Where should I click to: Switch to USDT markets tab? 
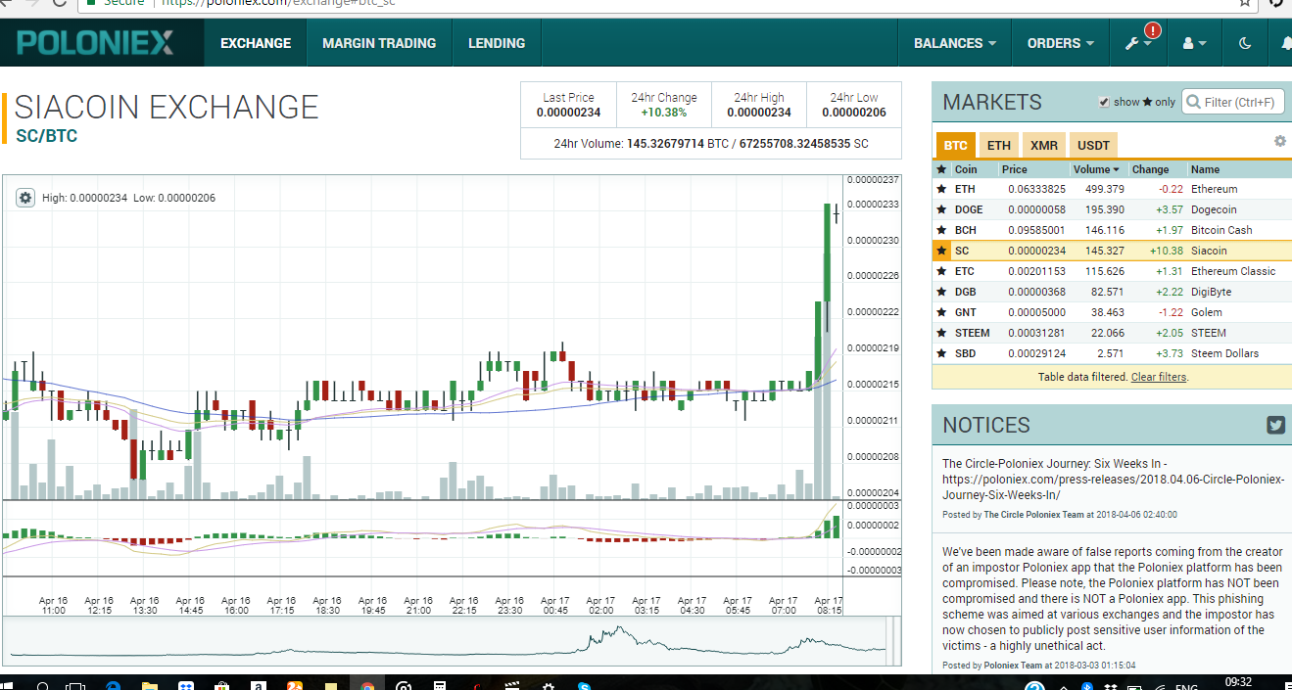pyautogui.click(x=1093, y=145)
